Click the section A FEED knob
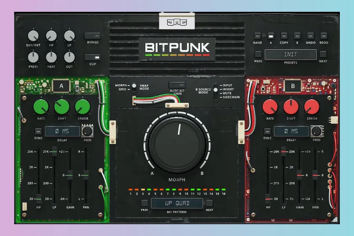Image resolution: width=354 pixels, height=236 pixels. (x=87, y=131)
